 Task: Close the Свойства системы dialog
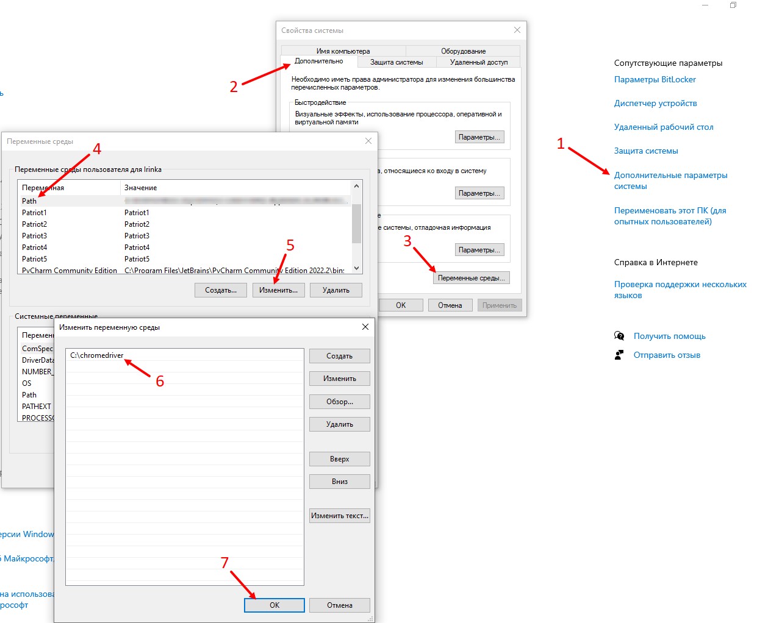[517, 30]
